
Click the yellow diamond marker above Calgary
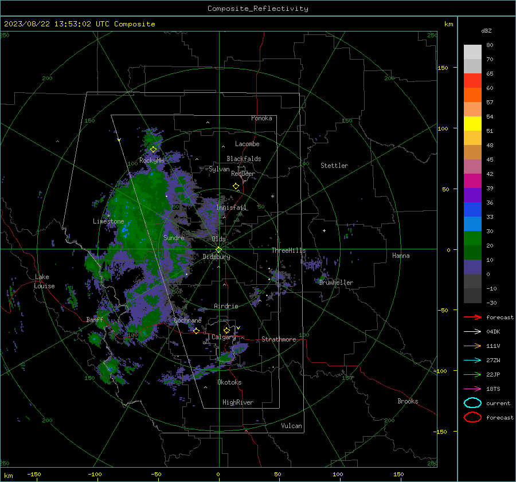pyautogui.click(x=226, y=330)
